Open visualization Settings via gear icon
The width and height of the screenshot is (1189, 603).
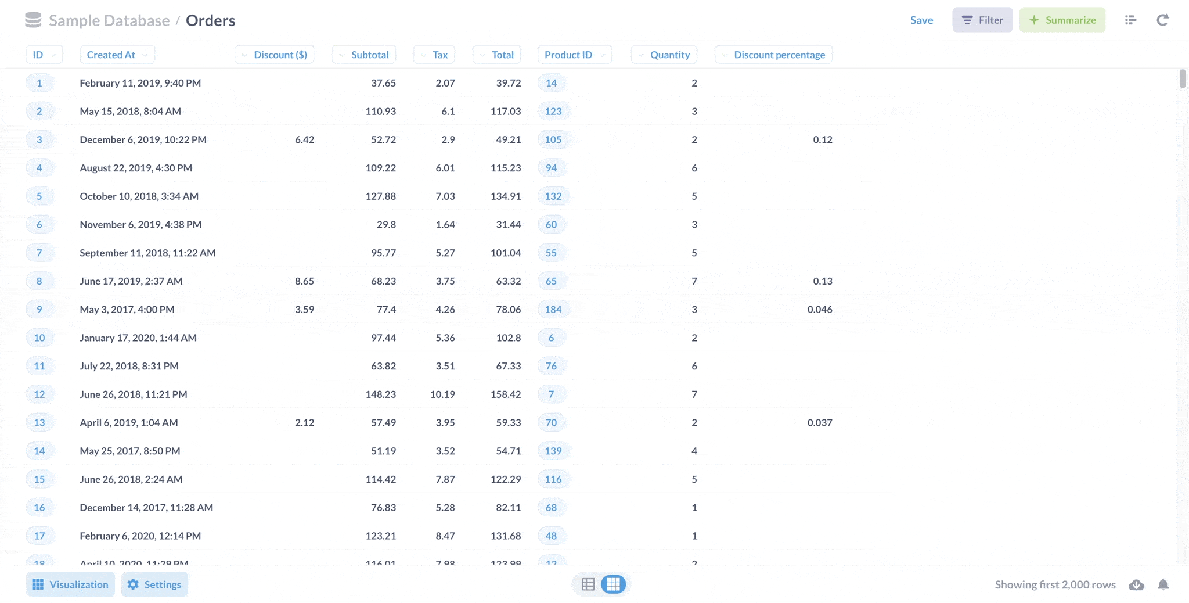click(x=154, y=584)
